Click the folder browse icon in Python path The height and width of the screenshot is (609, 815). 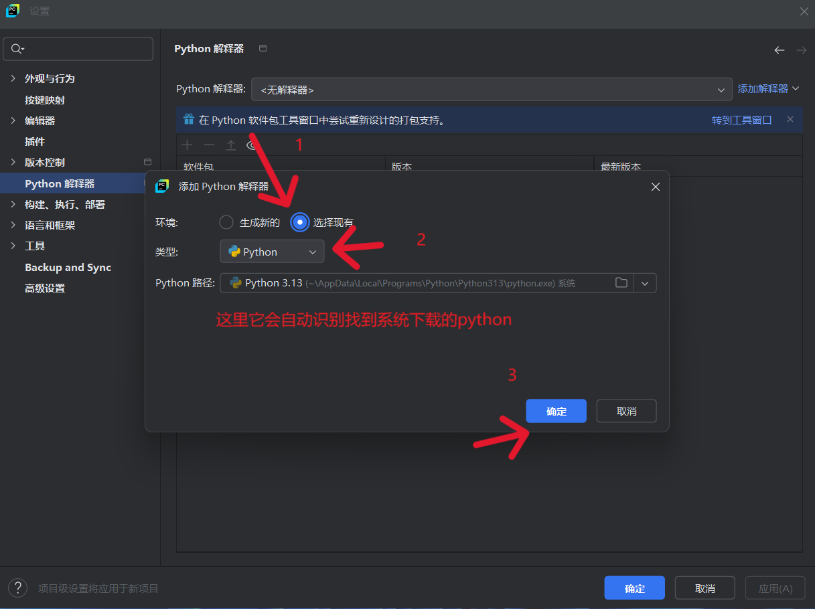pos(621,283)
